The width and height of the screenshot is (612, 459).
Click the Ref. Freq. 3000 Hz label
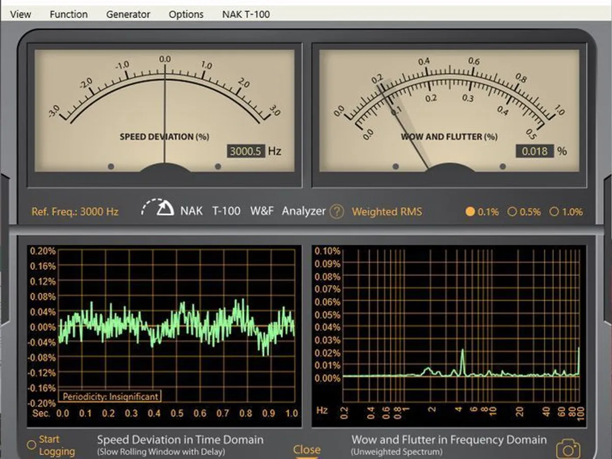75,212
